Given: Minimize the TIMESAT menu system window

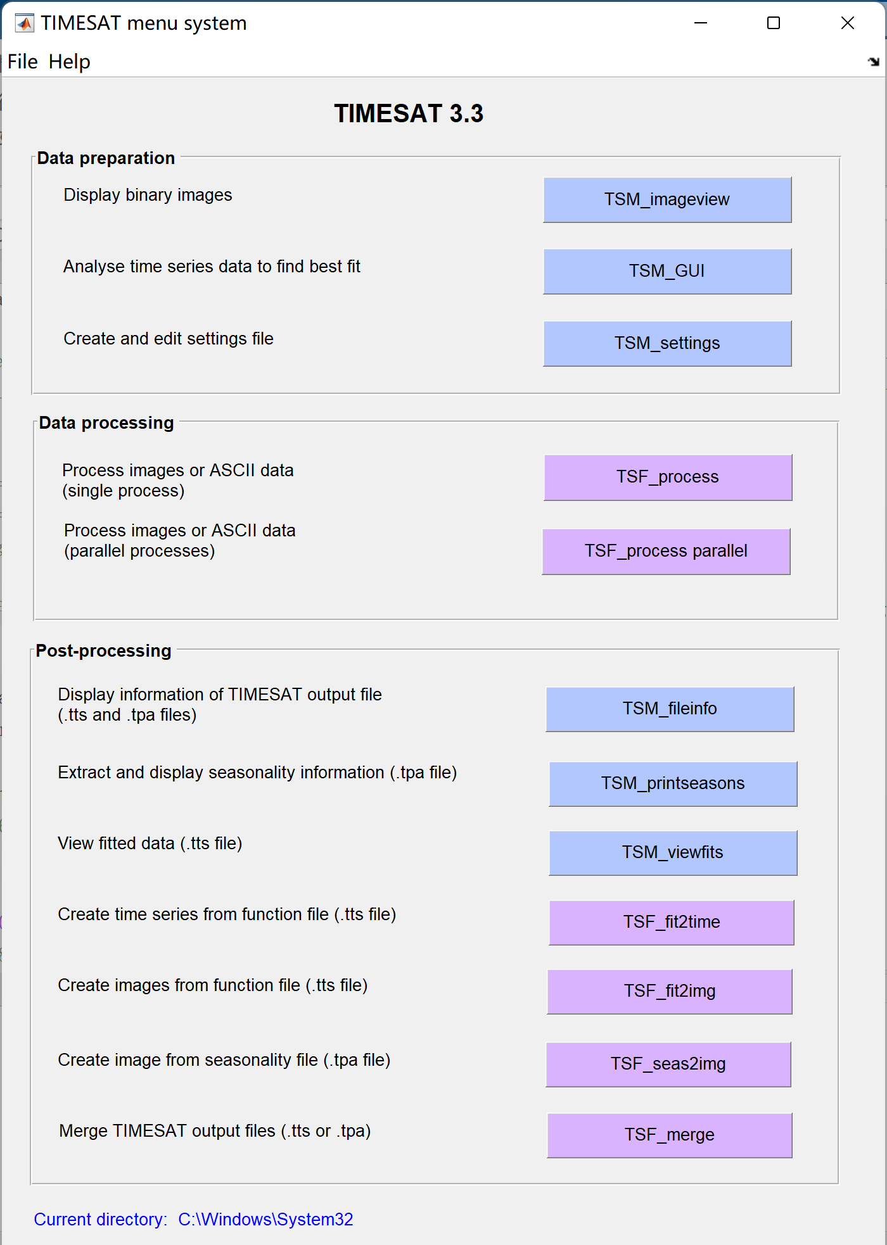Looking at the screenshot, I should pos(701,23).
